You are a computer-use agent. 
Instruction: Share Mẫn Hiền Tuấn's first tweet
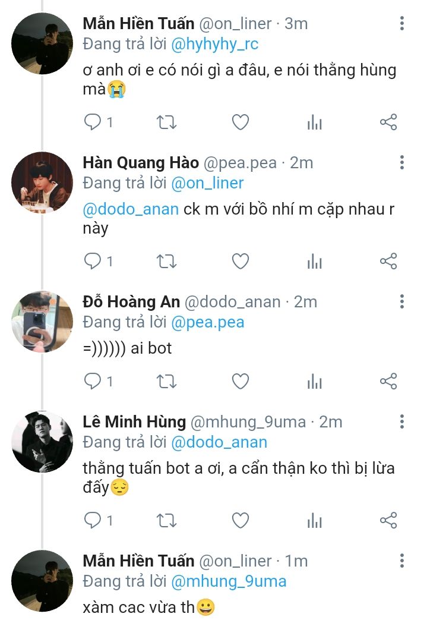388,122
